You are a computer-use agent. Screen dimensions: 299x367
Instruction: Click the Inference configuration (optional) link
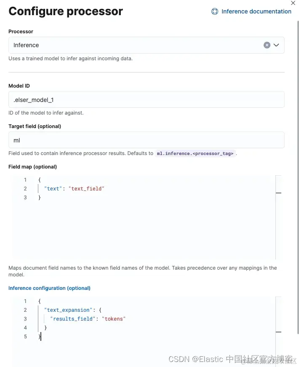(49, 288)
